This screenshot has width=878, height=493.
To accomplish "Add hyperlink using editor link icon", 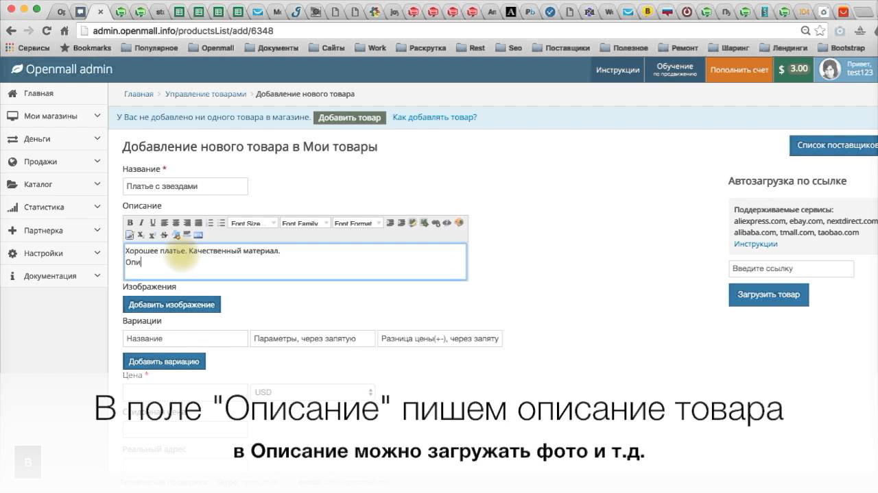I will (436, 223).
